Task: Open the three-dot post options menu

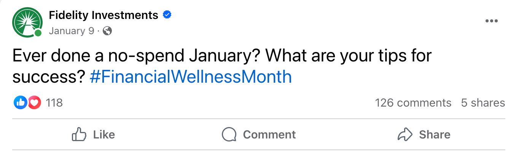Action: [x=492, y=21]
